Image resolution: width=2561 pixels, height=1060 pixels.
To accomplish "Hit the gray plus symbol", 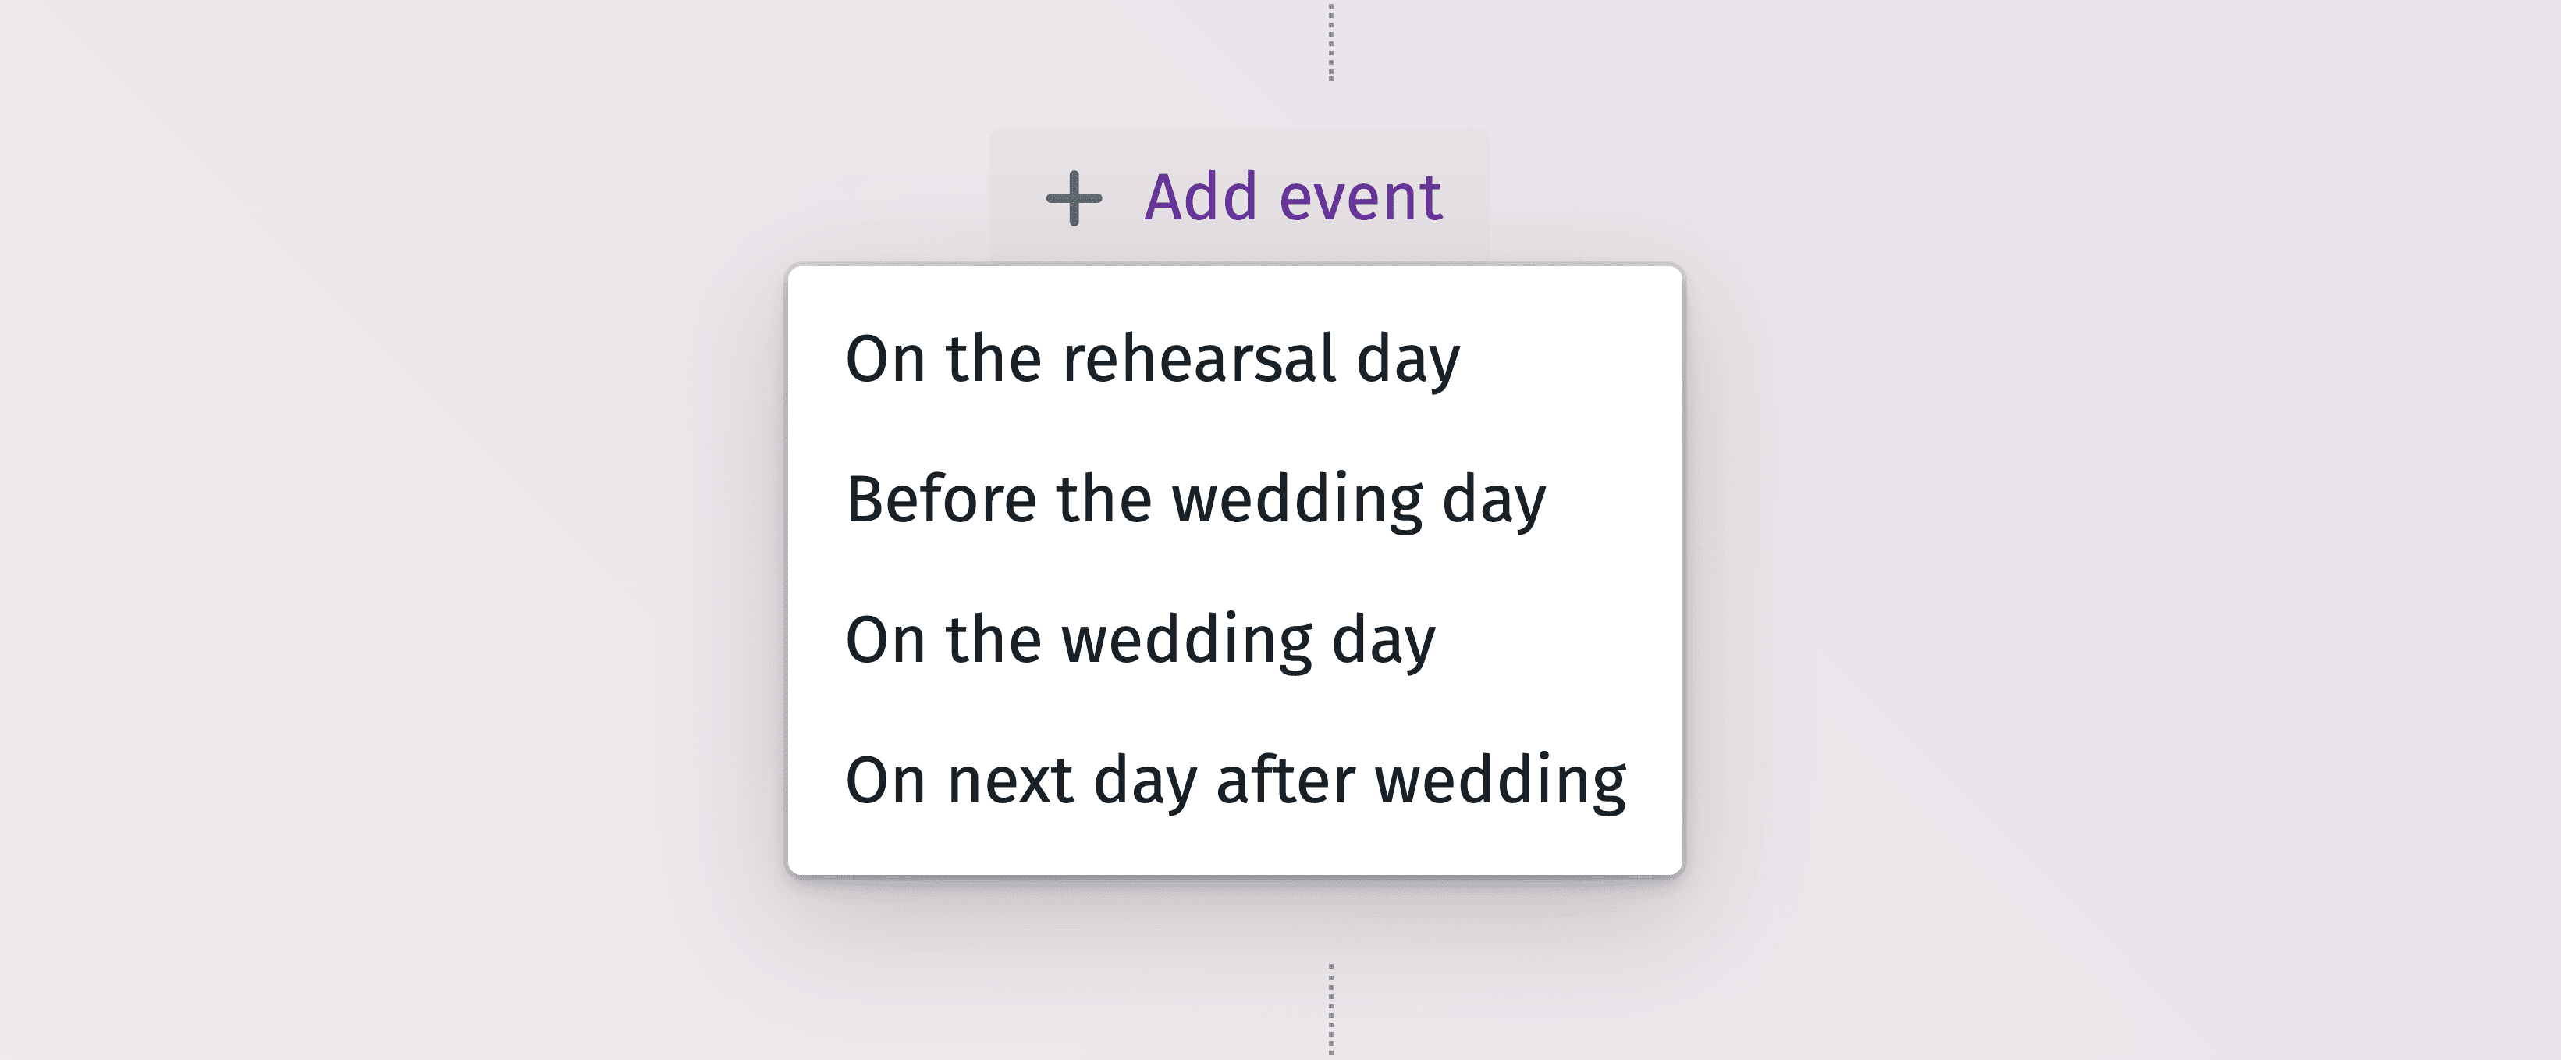I will tap(1074, 198).
